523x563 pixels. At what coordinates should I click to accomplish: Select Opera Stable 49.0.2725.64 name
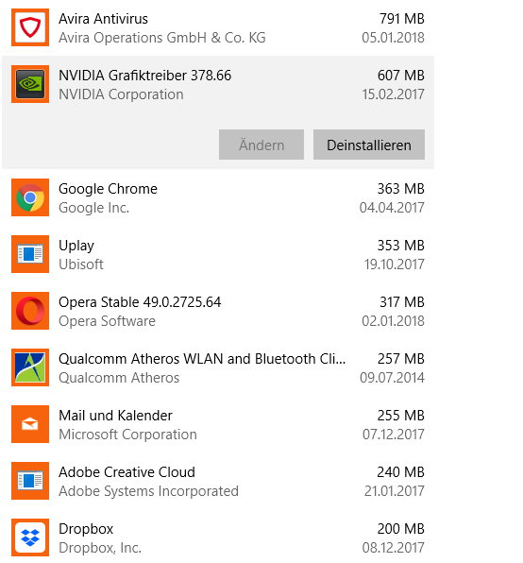(x=140, y=302)
